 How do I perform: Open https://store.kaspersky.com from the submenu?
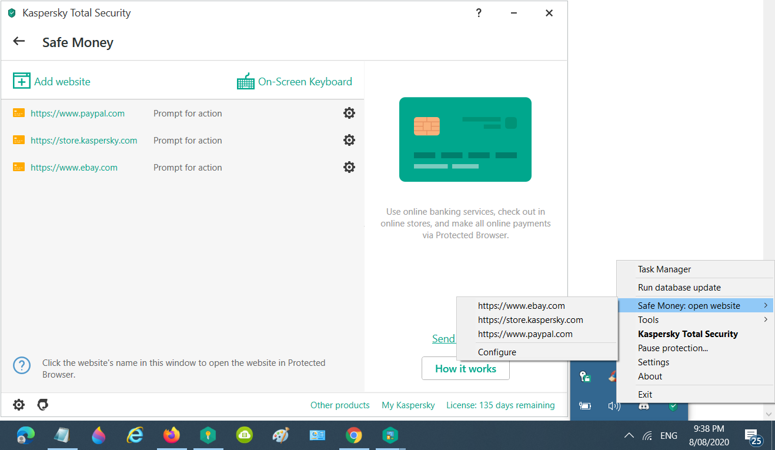click(530, 319)
